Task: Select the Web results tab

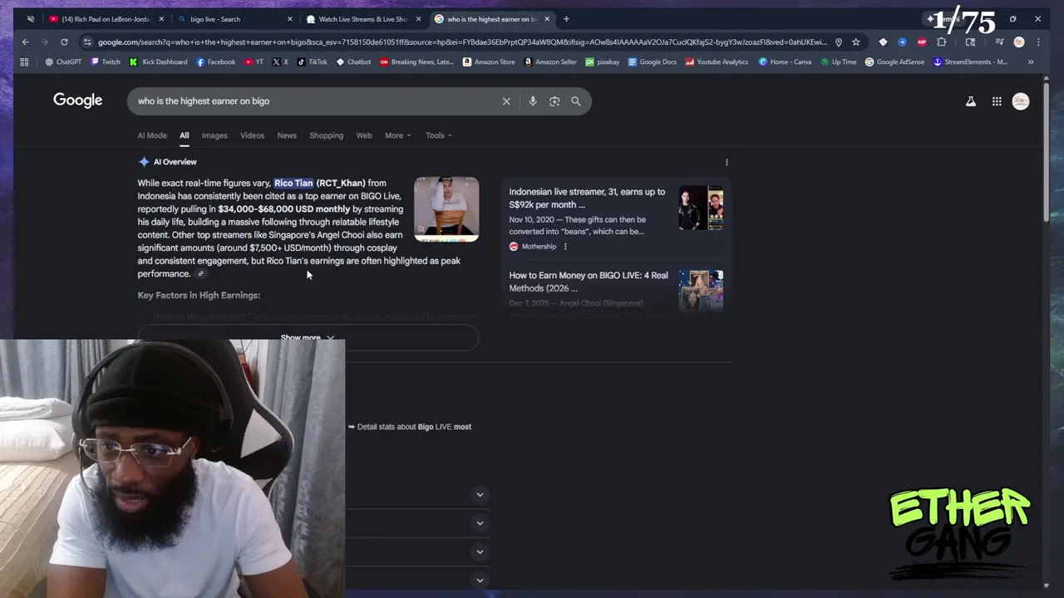Action: pyautogui.click(x=364, y=135)
